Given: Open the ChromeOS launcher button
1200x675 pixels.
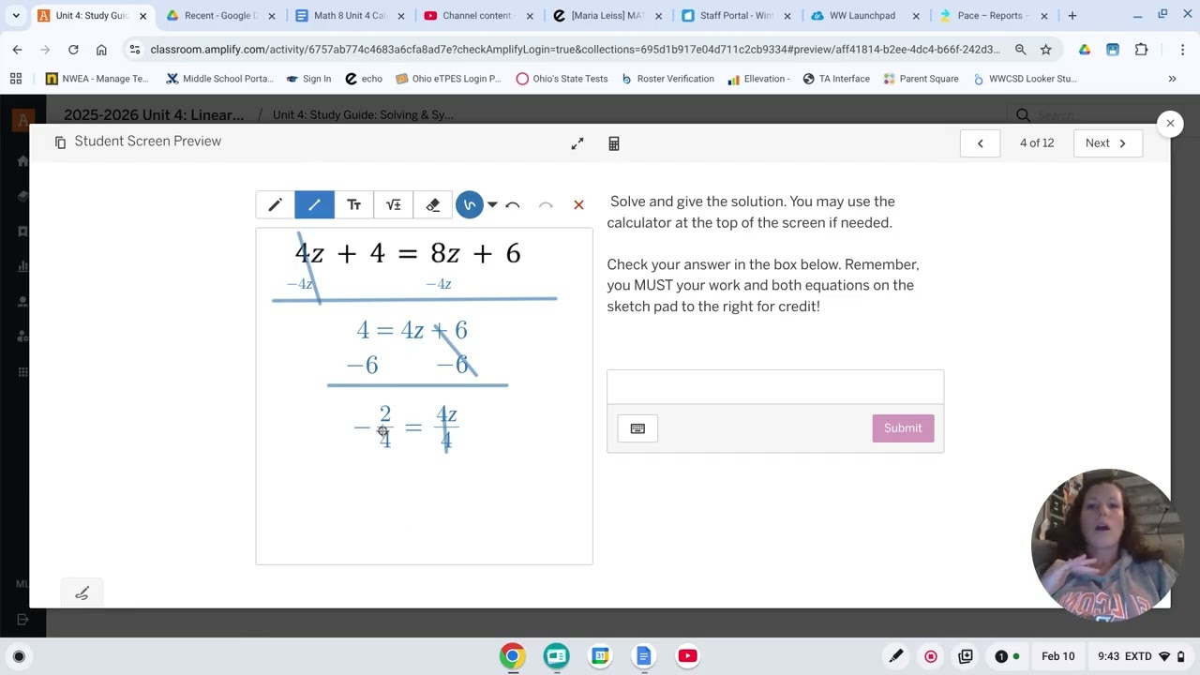Looking at the screenshot, I should click(x=19, y=656).
